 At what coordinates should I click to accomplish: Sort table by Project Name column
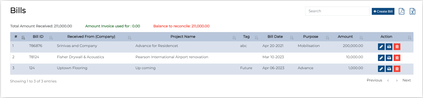[x=183, y=37]
